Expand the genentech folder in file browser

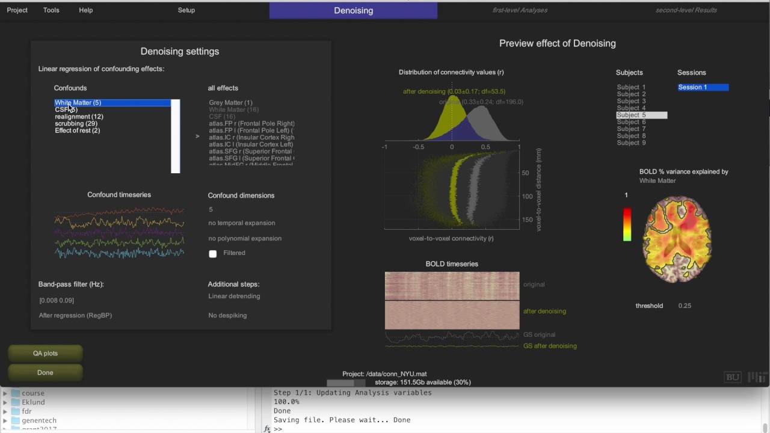[x=5, y=421]
